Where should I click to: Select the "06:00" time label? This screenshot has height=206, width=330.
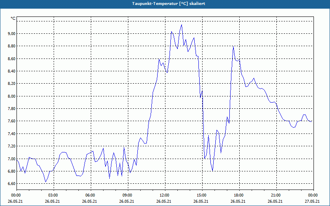[x=91, y=195]
